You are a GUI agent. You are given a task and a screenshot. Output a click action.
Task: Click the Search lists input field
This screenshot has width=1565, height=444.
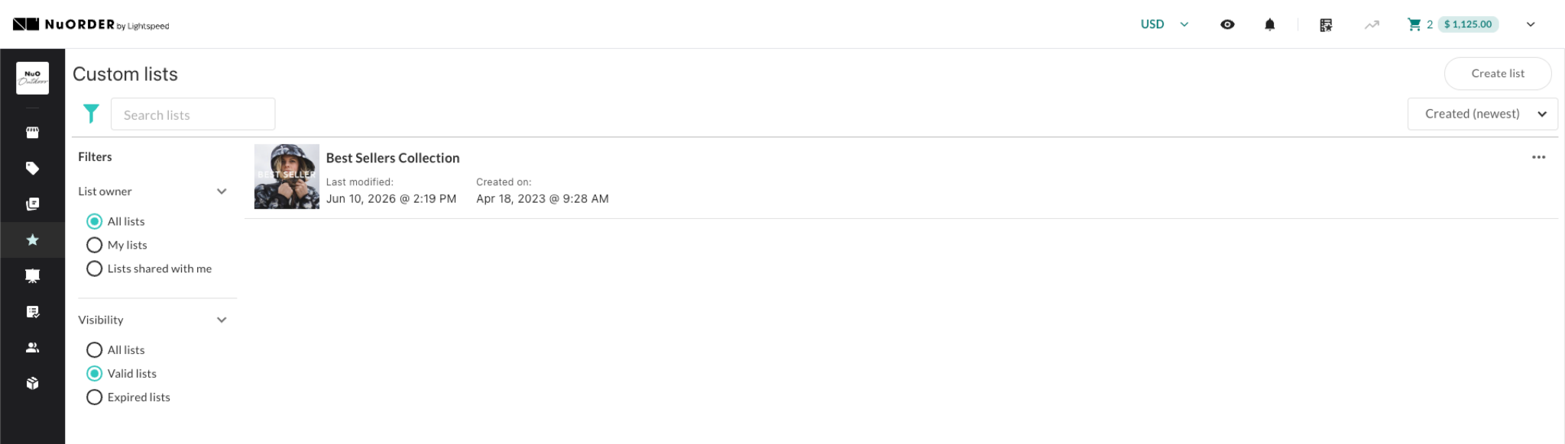coord(193,114)
